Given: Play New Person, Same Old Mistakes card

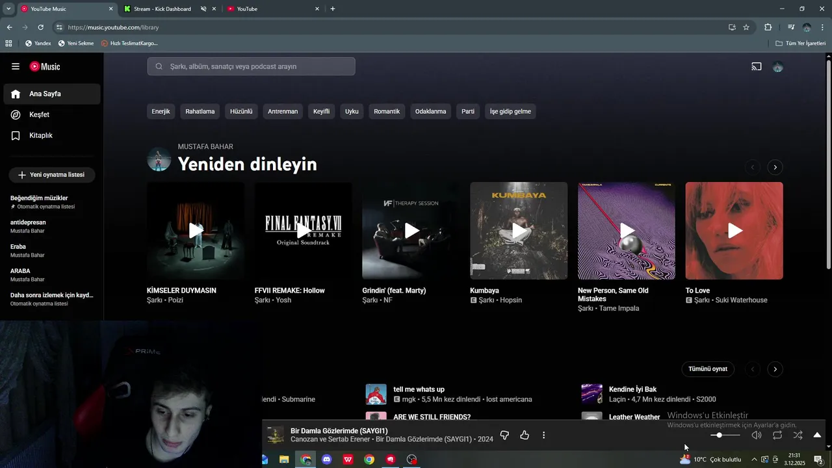Looking at the screenshot, I should coord(627,231).
